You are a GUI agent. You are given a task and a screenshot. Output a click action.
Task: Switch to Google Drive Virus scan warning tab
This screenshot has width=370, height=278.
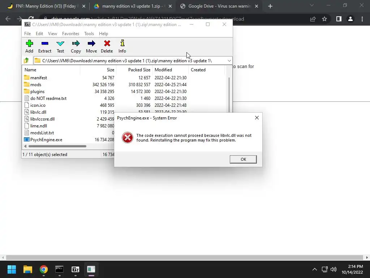pyautogui.click(x=219, y=6)
